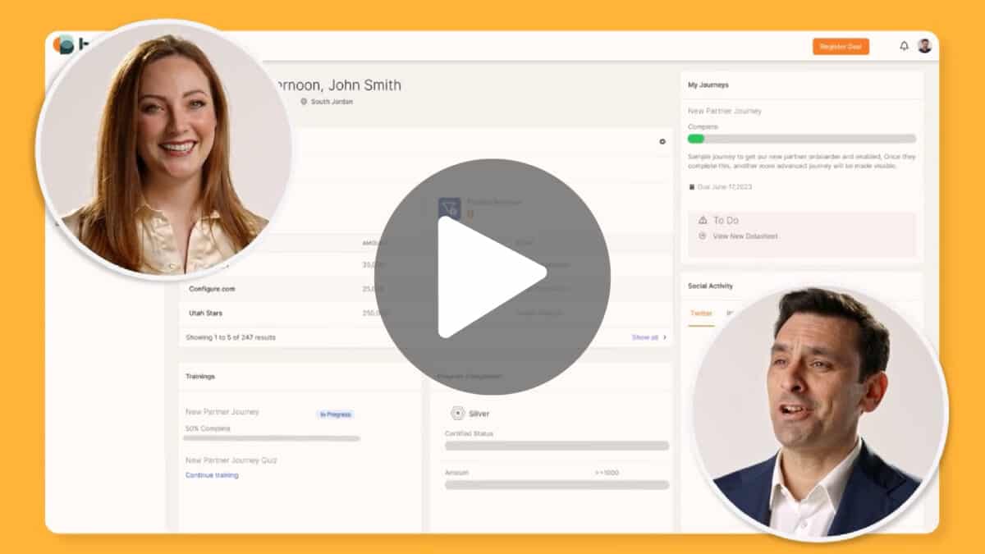Screen dimensions: 985x554
Task: Open notifications with the bell icon
Action: point(904,46)
